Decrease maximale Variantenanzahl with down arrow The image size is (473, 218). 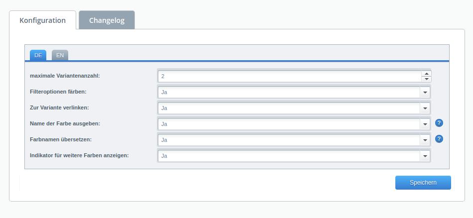426,79
